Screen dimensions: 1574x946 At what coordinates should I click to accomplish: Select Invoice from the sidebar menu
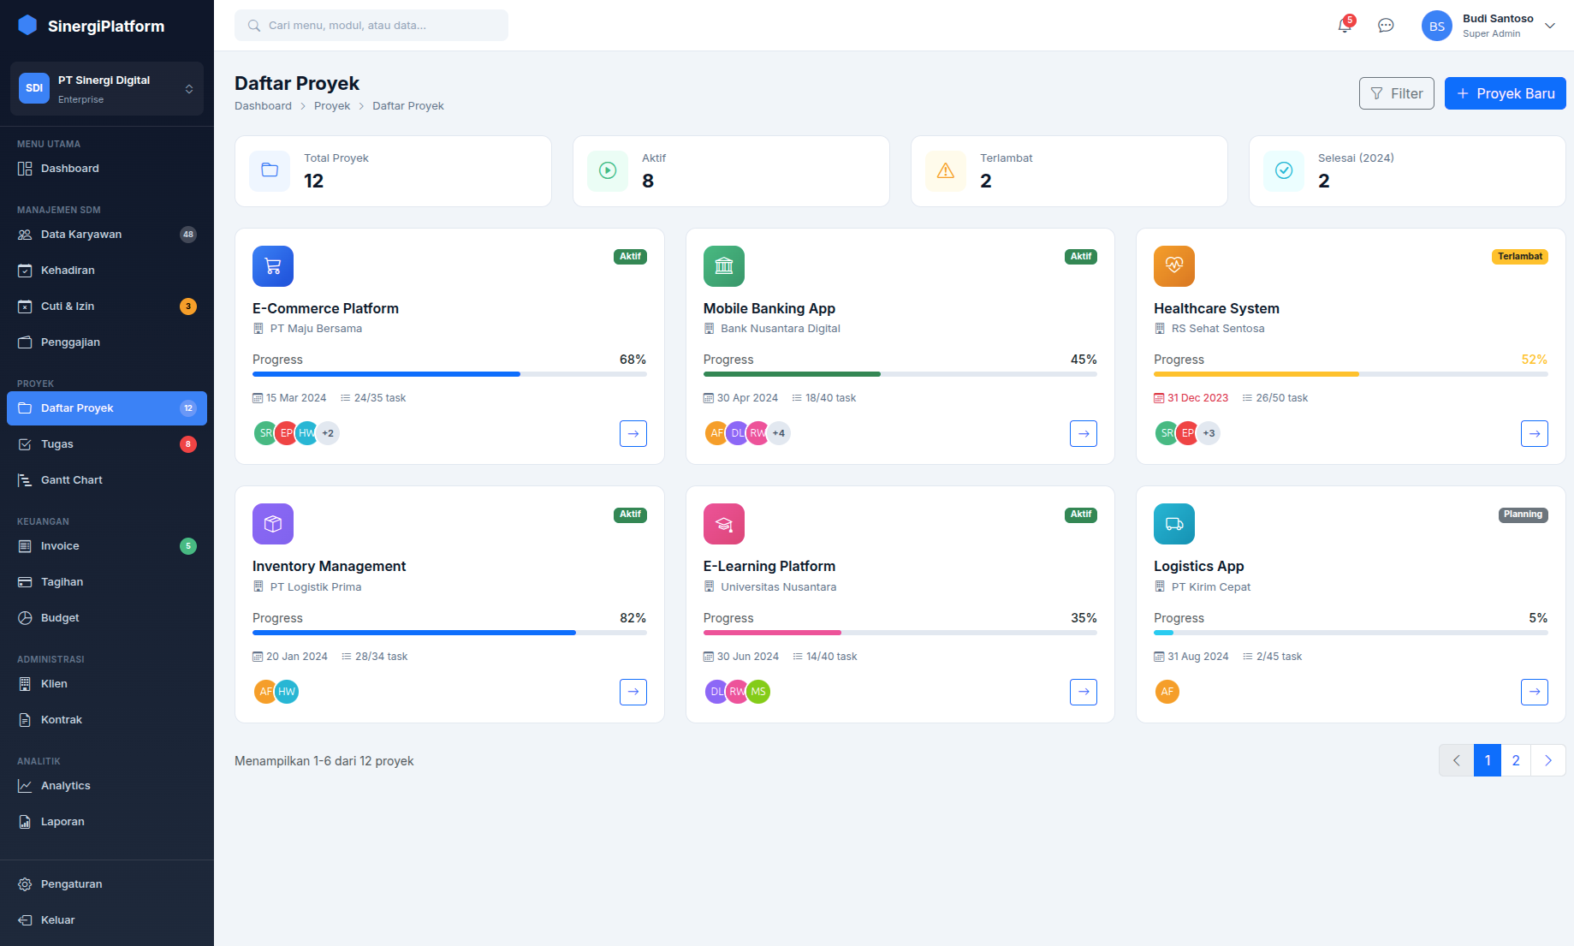click(x=60, y=546)
